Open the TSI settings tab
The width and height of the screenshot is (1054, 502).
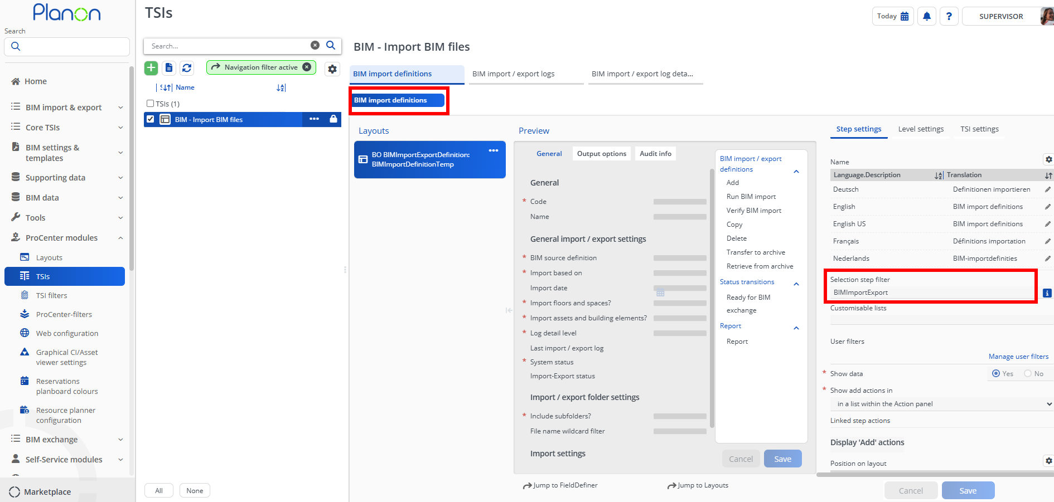point(979,129)
